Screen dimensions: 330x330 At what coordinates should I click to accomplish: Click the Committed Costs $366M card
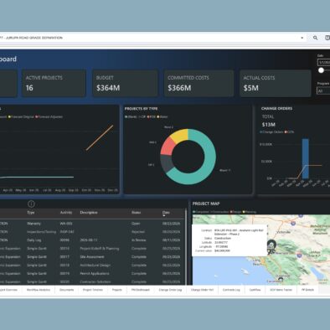tap(199, 83)
